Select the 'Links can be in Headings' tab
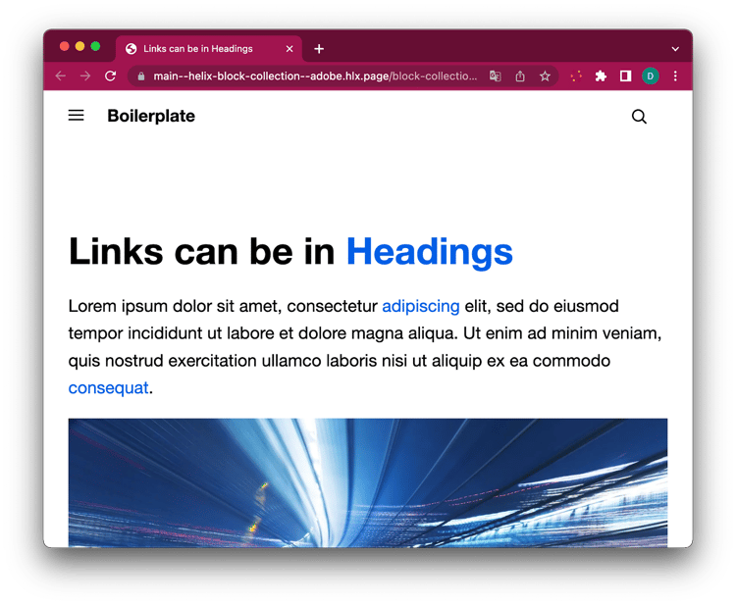 coord(197,49)
